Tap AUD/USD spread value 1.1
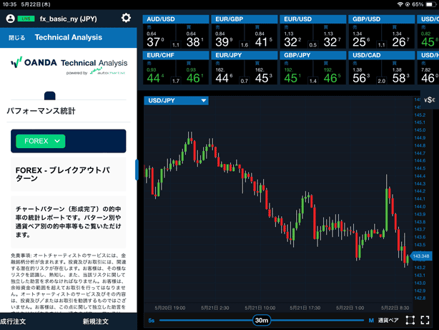The image size is (439, 330). tap(176, 45)
